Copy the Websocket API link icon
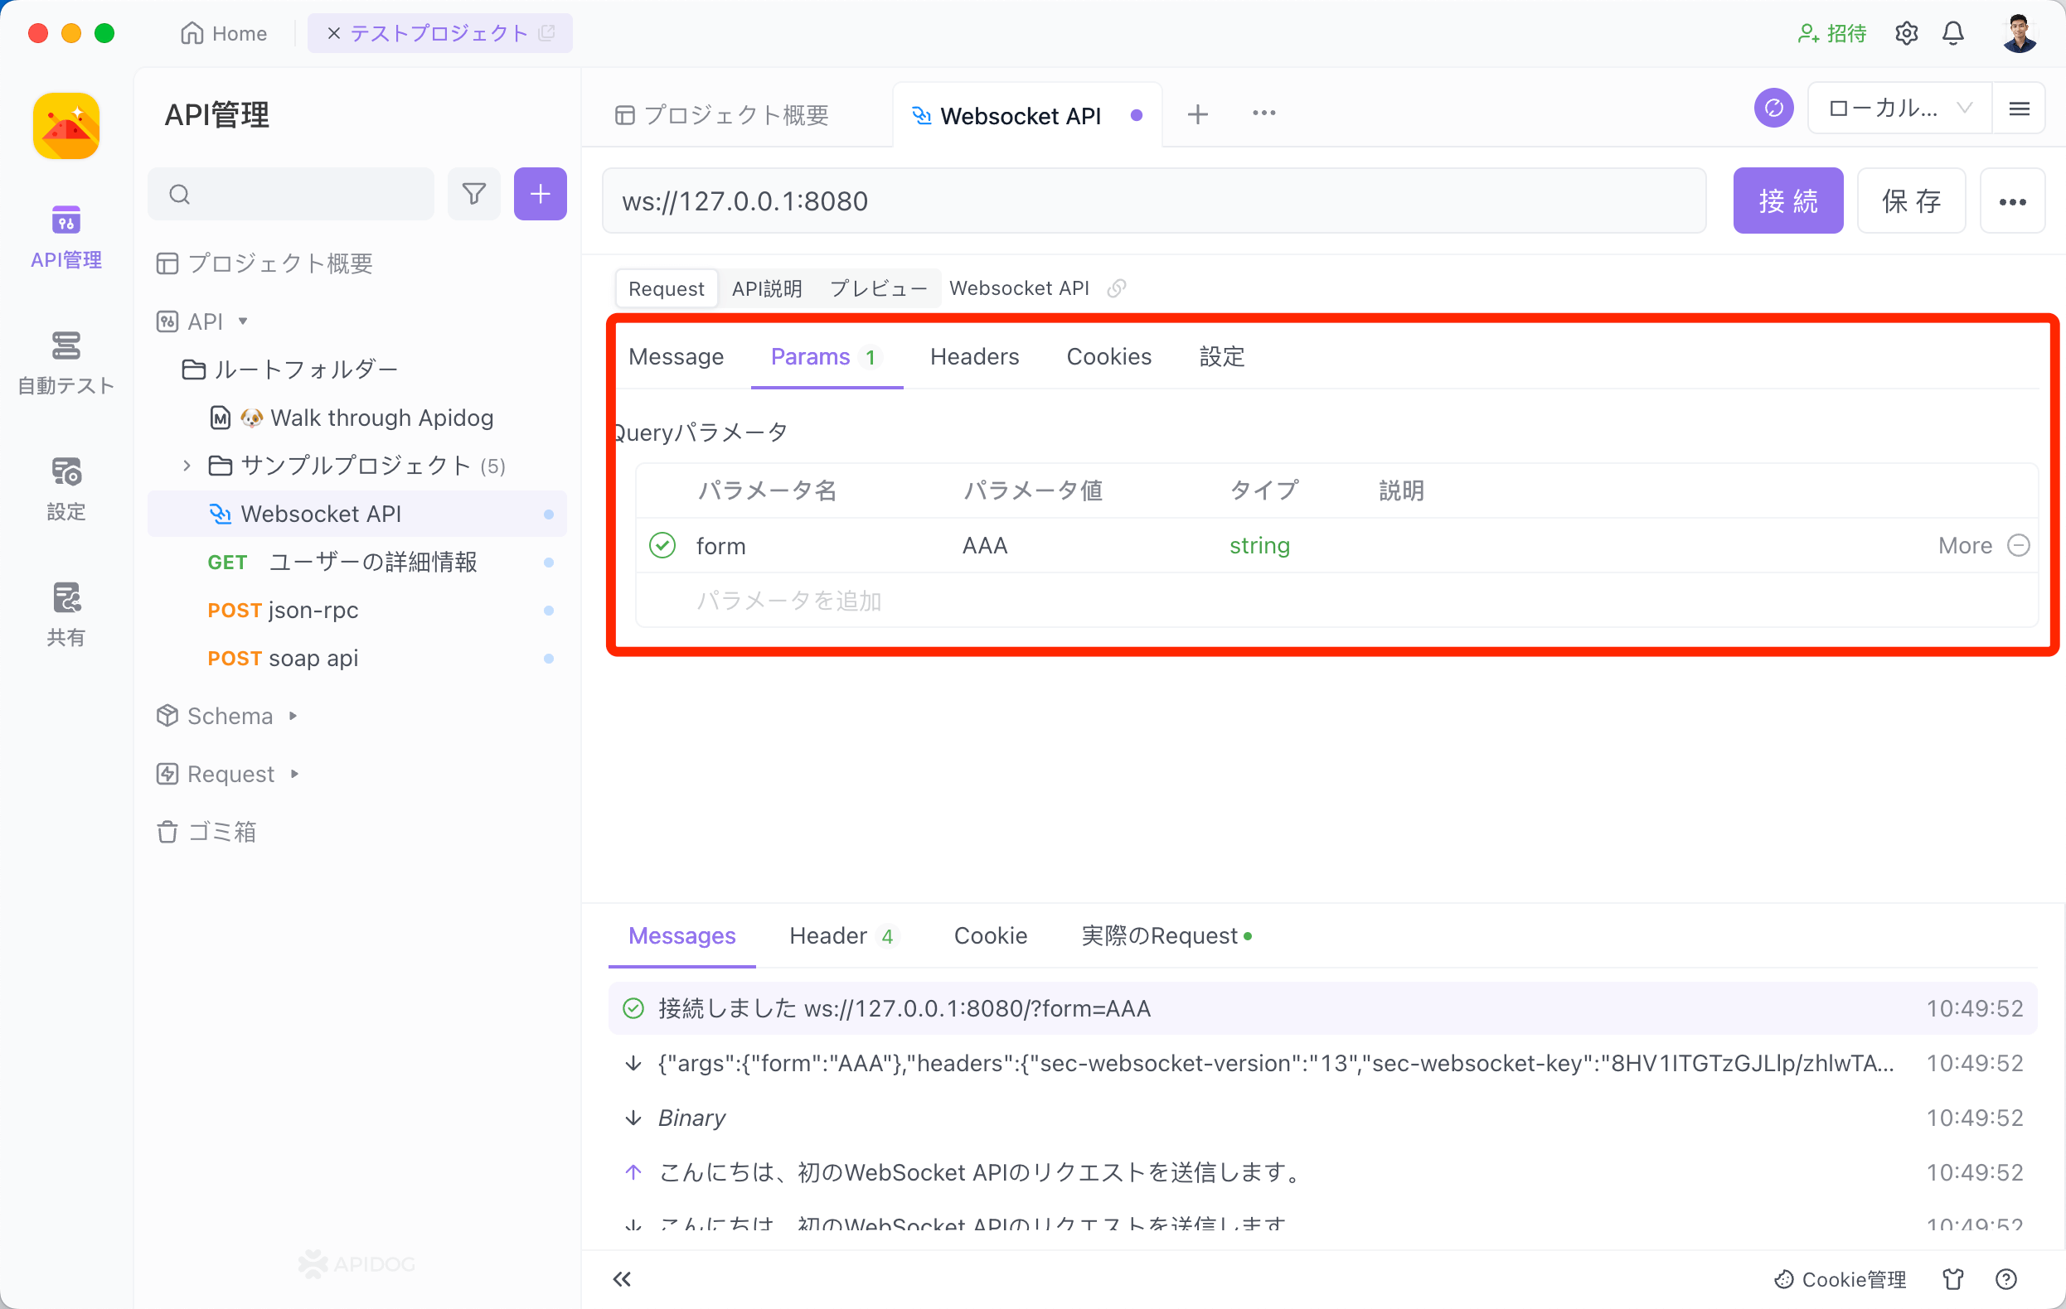Image resolution: width=2066 pixels, height=1309 pixels. (1116, 288)
